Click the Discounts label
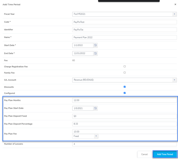This screenshot has height=159, width=178. point(9,87)
